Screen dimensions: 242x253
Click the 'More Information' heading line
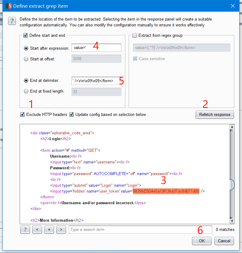click(57, 220)
